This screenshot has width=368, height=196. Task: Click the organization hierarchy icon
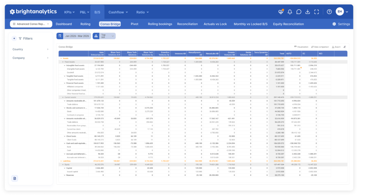(96, 36)
